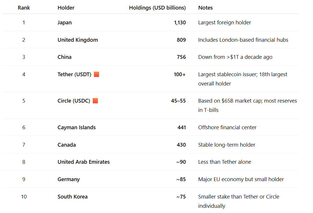This screenshot has width=313, height=213.
Task: Click the Cayman Islands holder cell
Action: coord(77,128)
